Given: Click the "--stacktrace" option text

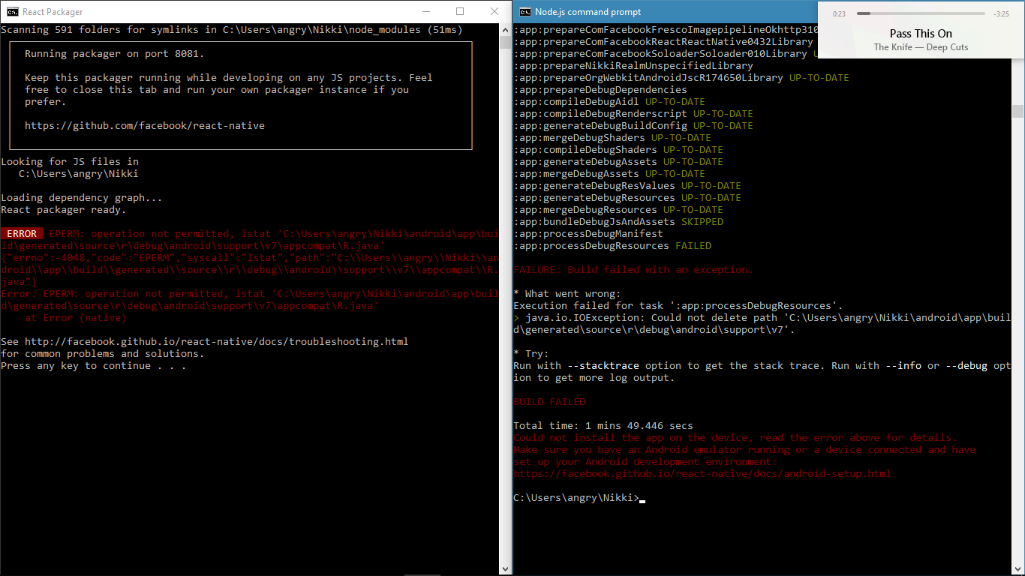Looking at the screenshot, I should click(603, 366).
